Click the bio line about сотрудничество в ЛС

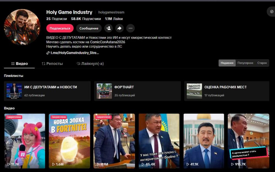pos(84,47)
